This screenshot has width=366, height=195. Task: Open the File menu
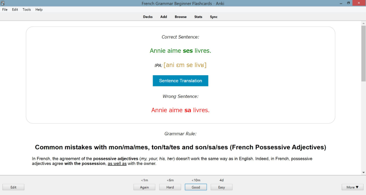(5, 10)
